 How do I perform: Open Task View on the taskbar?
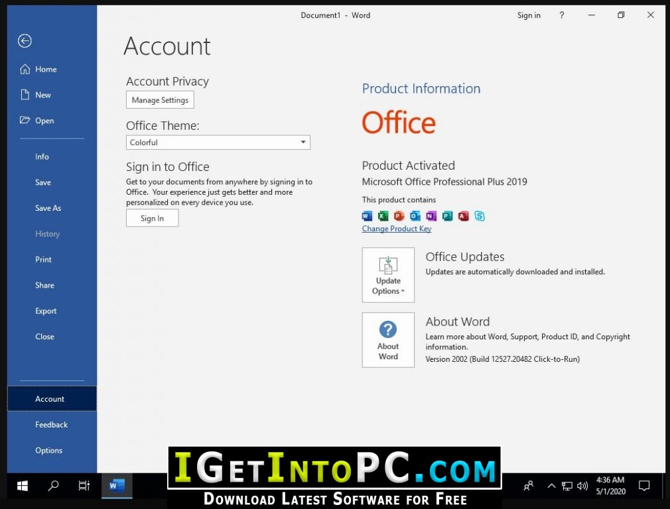[84, 486]
